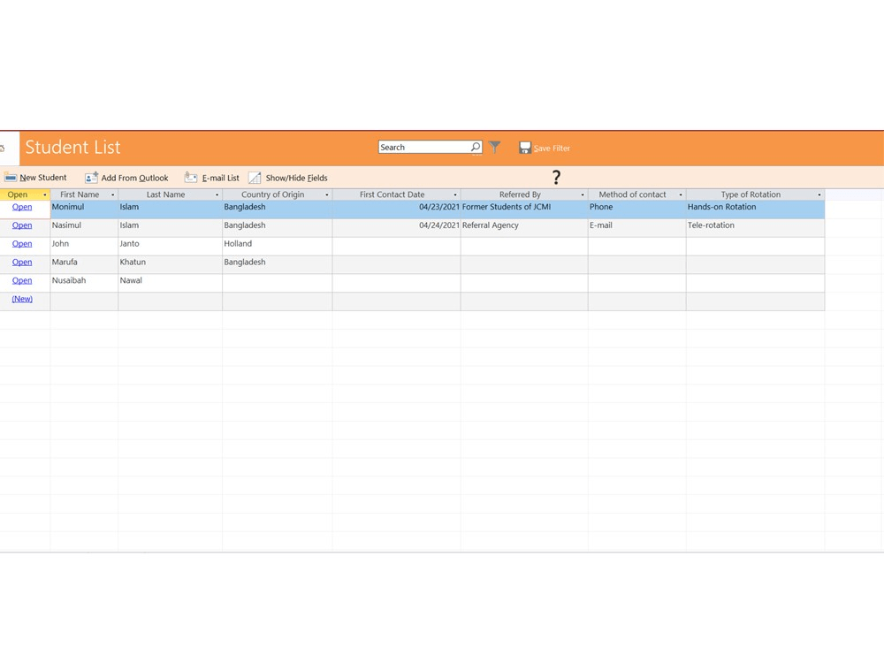Viewport: 884px width, 663px height.
Task: Click the Show/Hide Fields label
Action: click(296, 179)
